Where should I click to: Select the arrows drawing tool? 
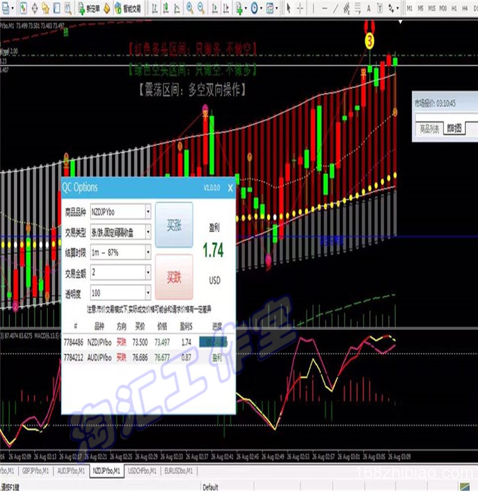pyautogui.click(x=391, y=8)
